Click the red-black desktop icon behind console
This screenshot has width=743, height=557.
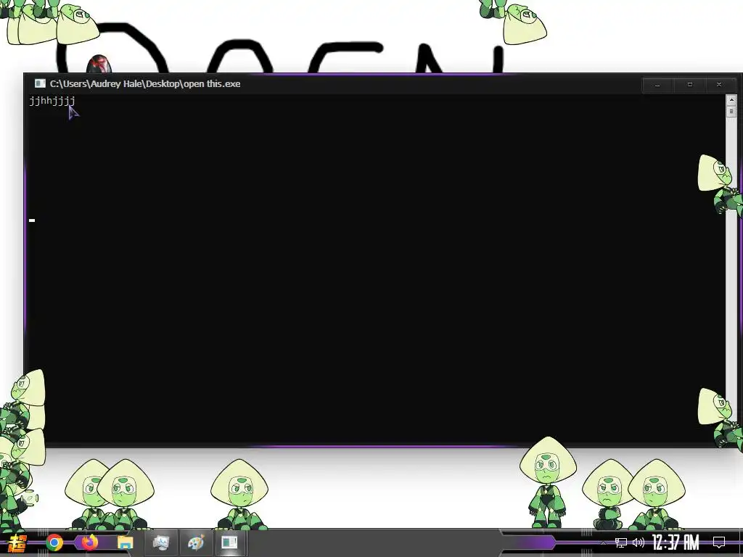click(99, 64)
